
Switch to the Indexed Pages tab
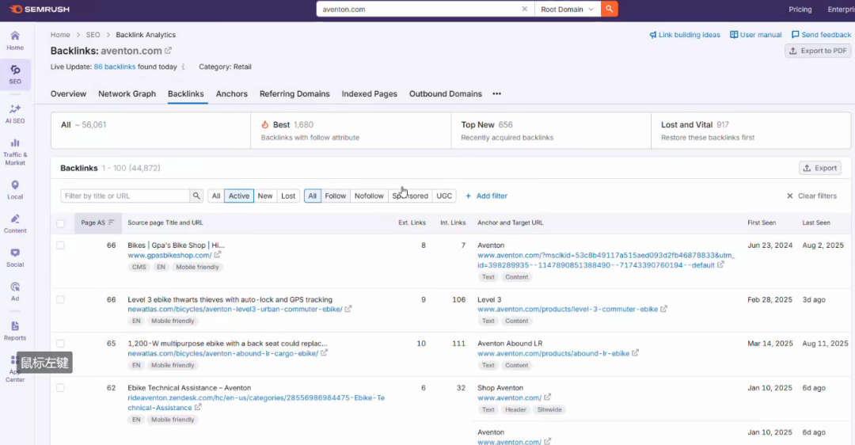pos(369,93)
